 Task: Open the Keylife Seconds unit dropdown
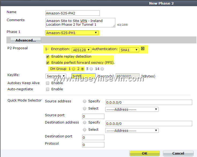56,76
